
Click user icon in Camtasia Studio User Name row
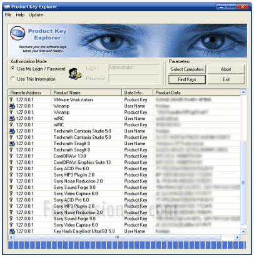click(12, 131)
